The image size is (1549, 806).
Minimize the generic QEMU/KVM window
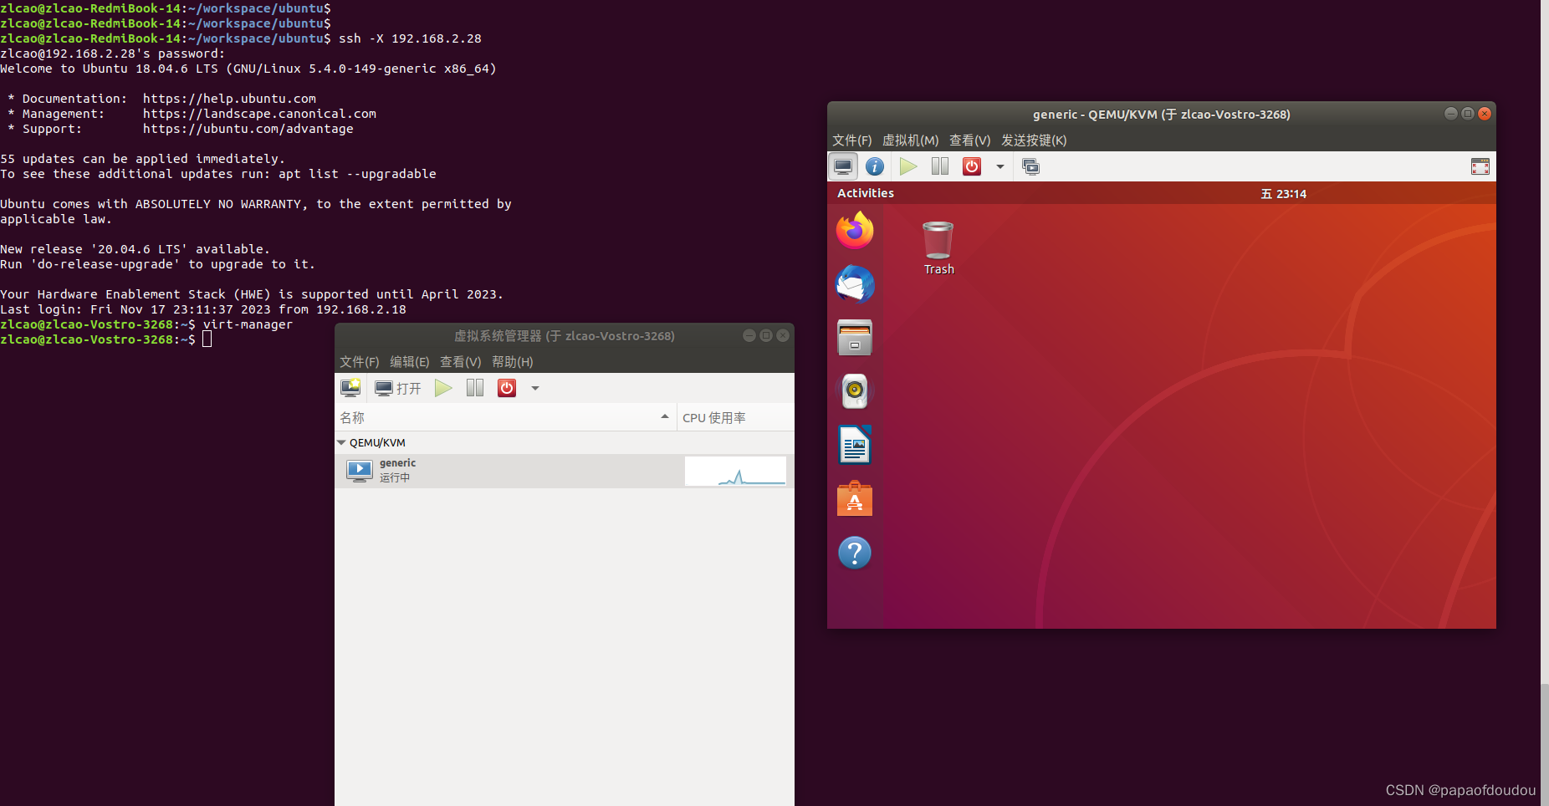coord(1451,114)
